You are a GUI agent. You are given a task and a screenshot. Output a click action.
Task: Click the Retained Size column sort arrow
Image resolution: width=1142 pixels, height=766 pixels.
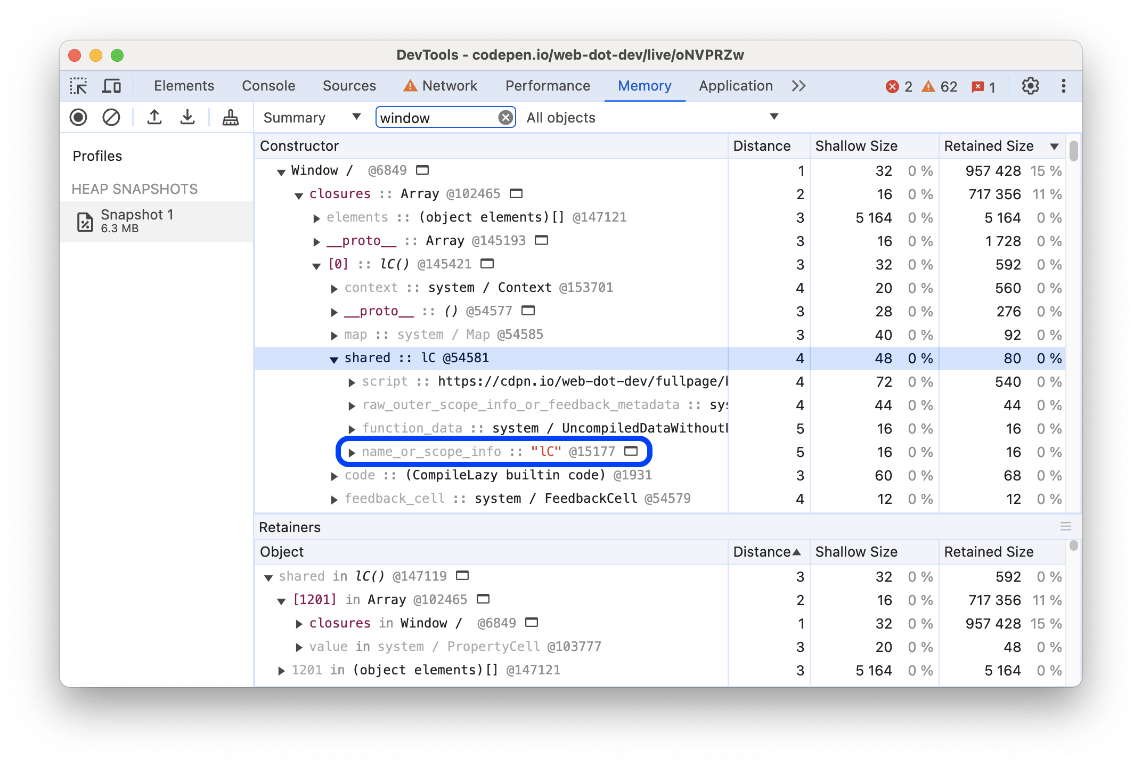coord(1053,146)
